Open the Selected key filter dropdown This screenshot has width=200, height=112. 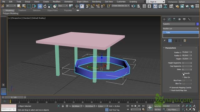pos(171,106)
